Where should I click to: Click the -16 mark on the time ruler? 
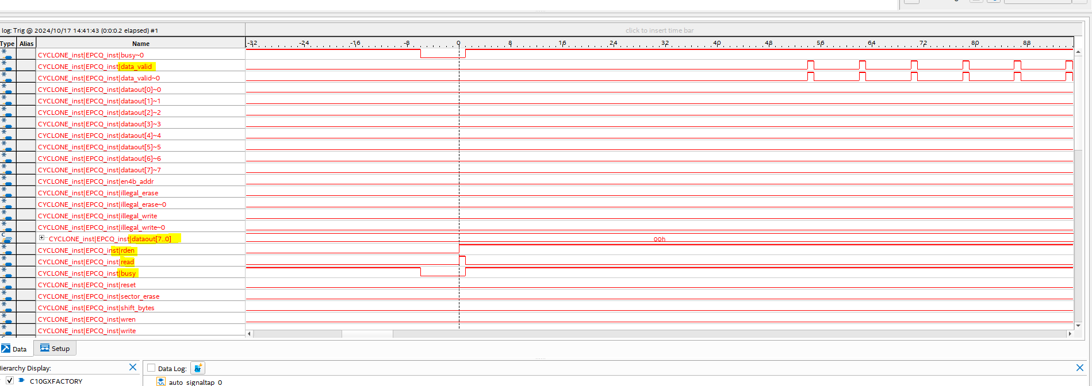(x=355, y=43)
